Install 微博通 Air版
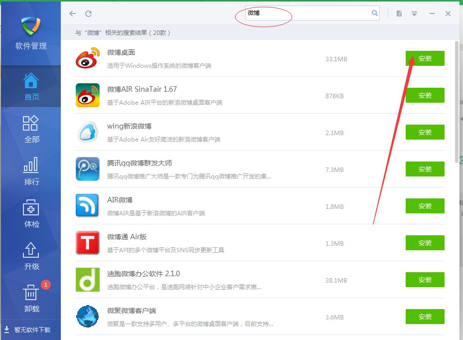 tap(425, 243)
